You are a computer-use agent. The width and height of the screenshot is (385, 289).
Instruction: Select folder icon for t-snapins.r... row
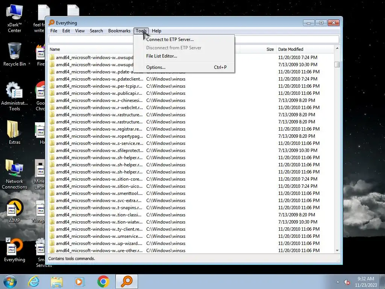click(52, 208)
